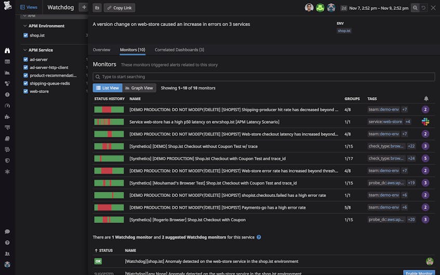
Task: Click the Enable Monitor button
Action: (419, 273)
